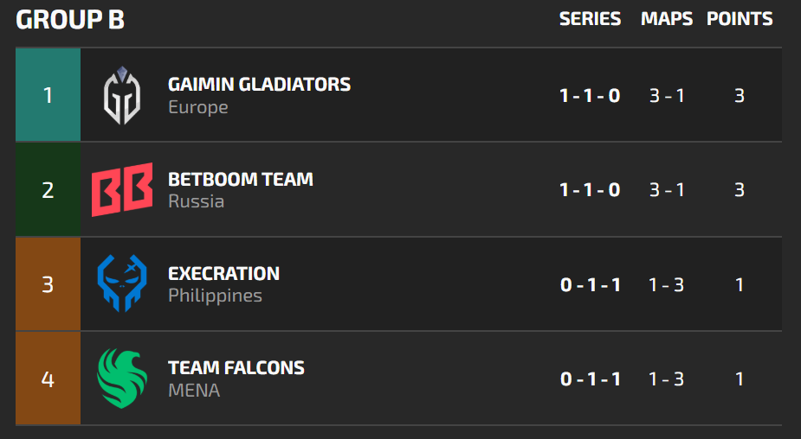Click the Team Falcons green logo

coord(122,378)
